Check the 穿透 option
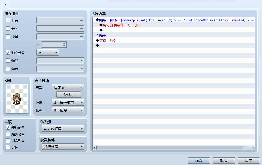The height and width of the screenshot is (165, 262). [8, 147]
